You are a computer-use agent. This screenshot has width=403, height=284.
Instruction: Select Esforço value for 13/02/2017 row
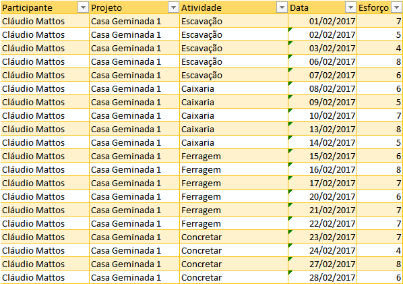point(379,129)
